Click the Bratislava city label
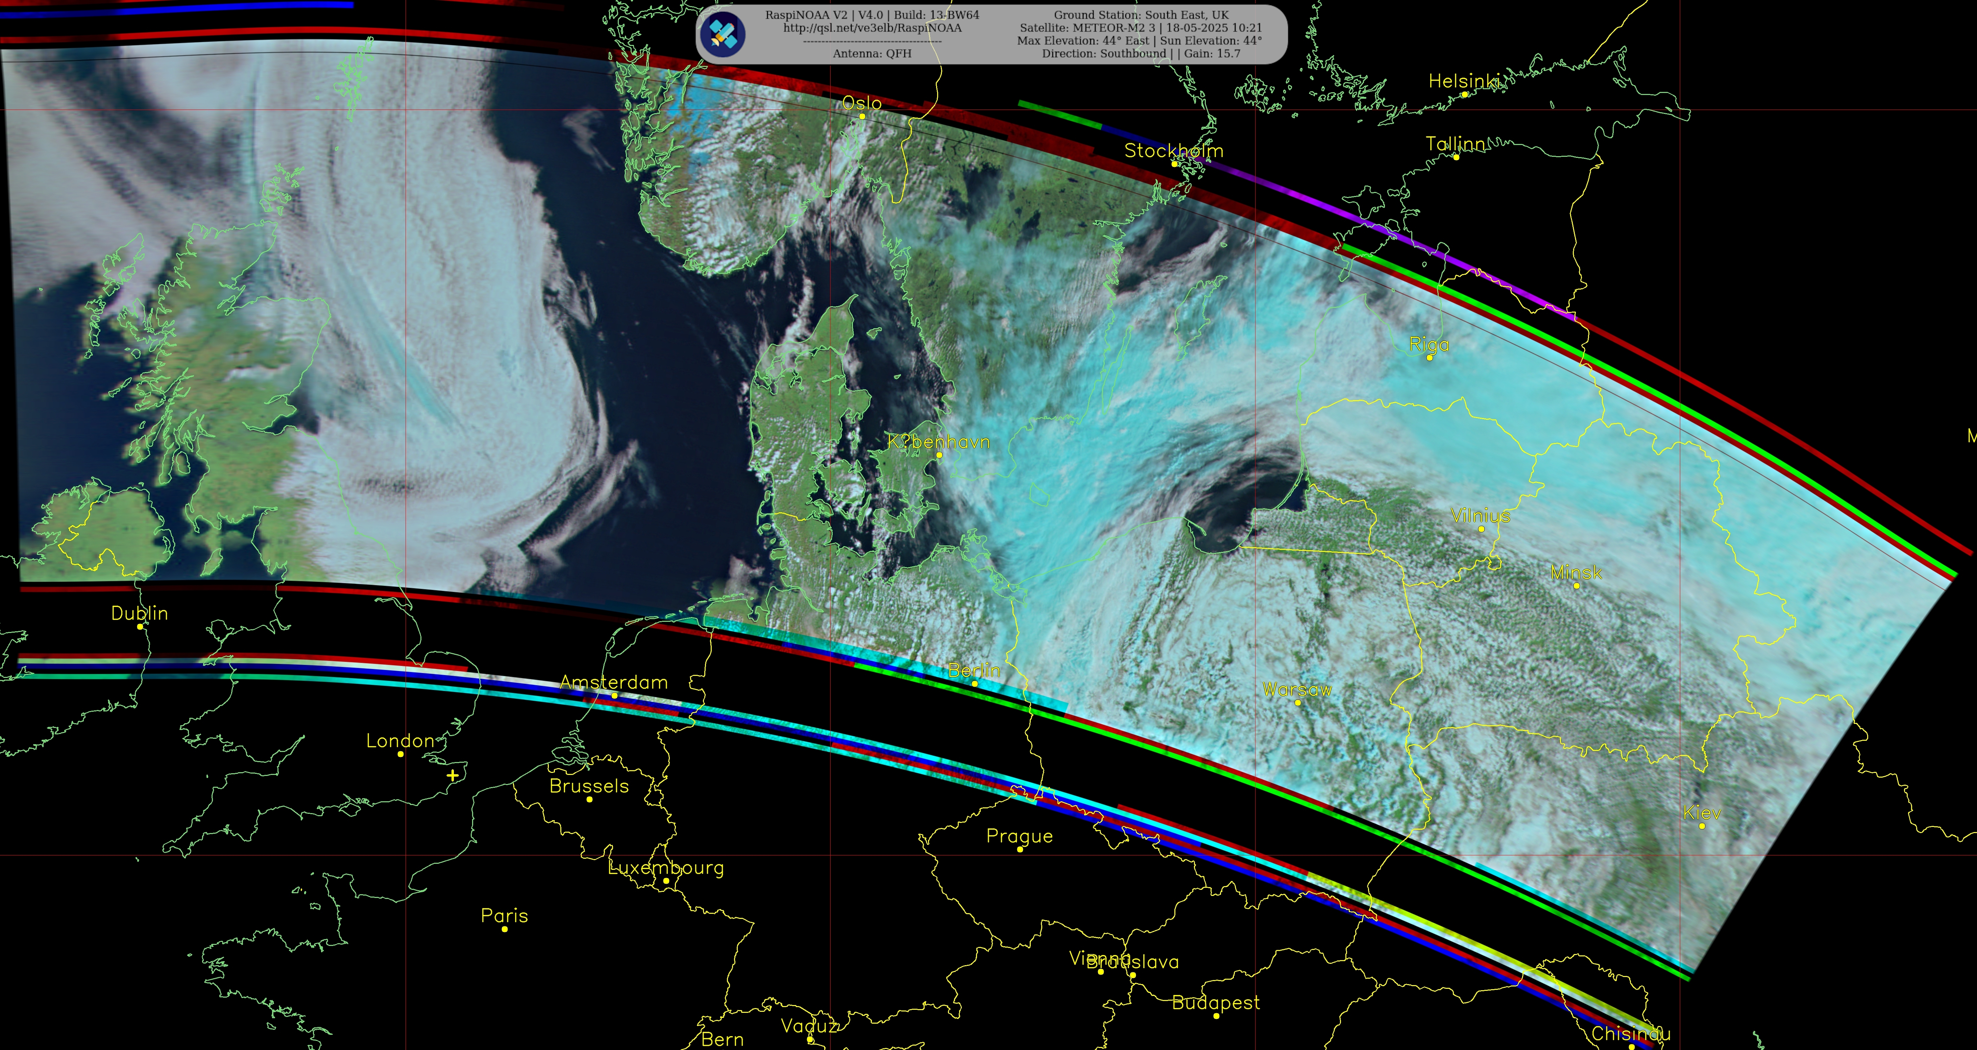The image size is (1977, 1050). click(x=1133, y=962)
